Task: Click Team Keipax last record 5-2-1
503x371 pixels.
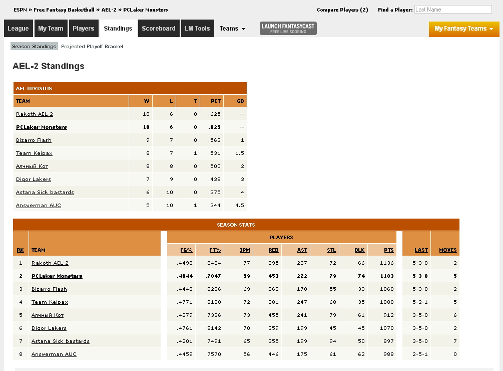Action: (420, 302)
